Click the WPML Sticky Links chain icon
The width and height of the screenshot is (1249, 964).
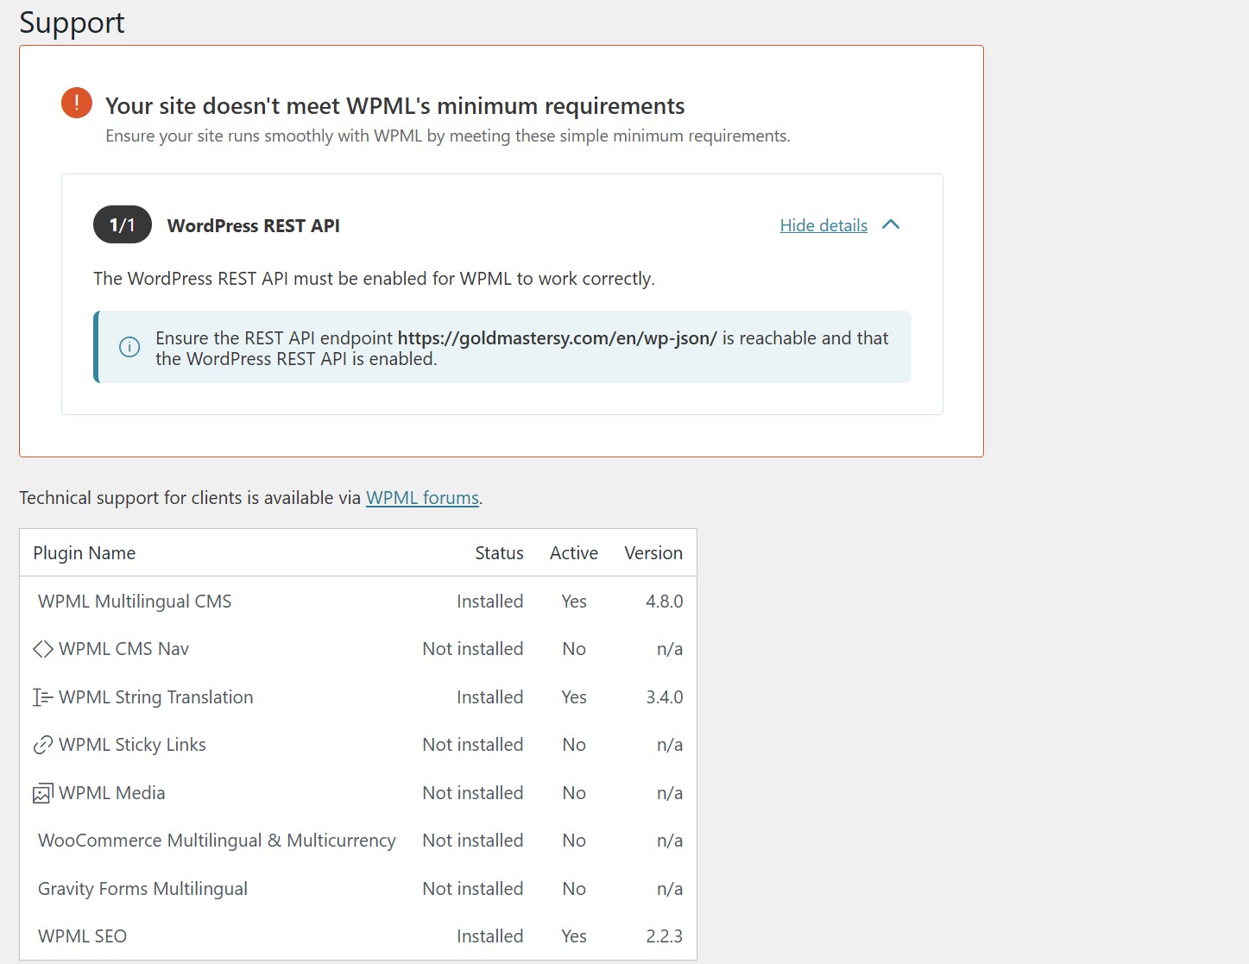[x=43, y=745]
